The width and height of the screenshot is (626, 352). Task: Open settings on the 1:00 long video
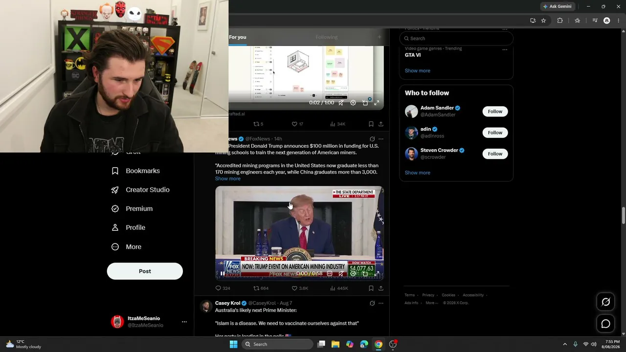(353, 103)
